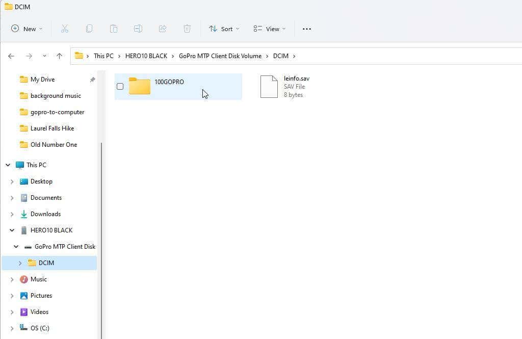The image size is (522, 339).
Task: Collapse the HERO10 BLACK tree node
Action: (x=12, y=230)
